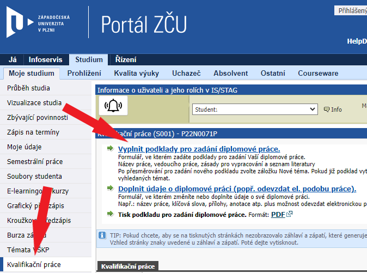Screen dimensions: 367x273
Task: Click Doplnit údaje o diplomové práci link
Action: click(237, 189)
